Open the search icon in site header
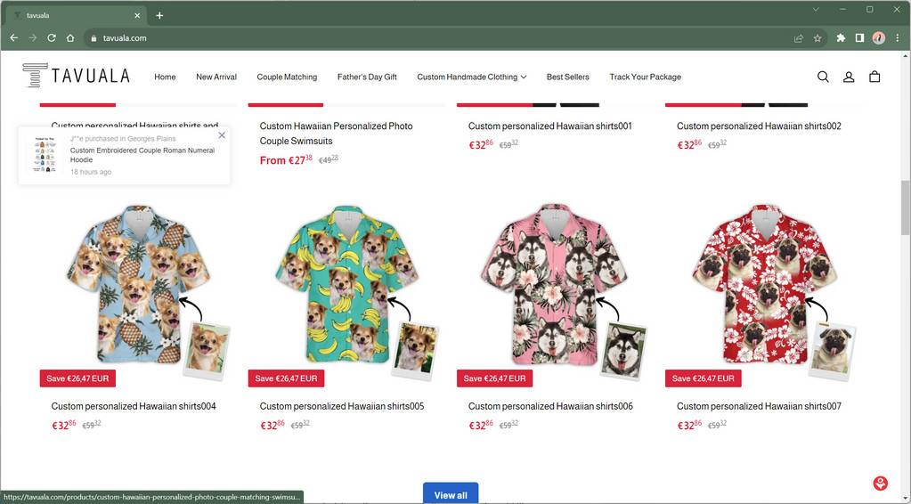 823,77
